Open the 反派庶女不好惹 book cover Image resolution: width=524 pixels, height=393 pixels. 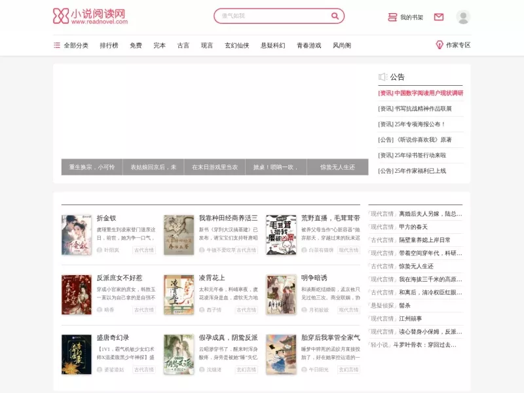click(x=77, y=295)
